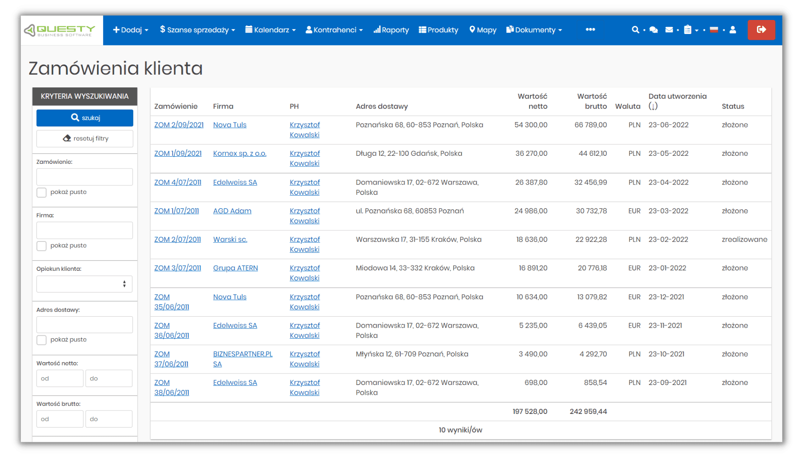Open the Mapy menu item

[x=483, y=30]
